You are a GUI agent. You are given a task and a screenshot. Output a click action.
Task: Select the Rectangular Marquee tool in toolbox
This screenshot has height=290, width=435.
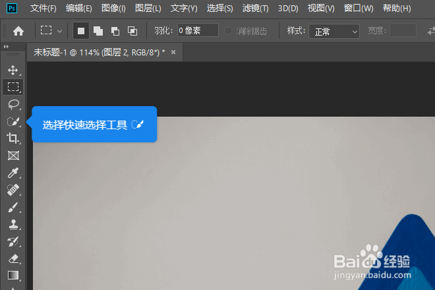[x=13, y=87]
